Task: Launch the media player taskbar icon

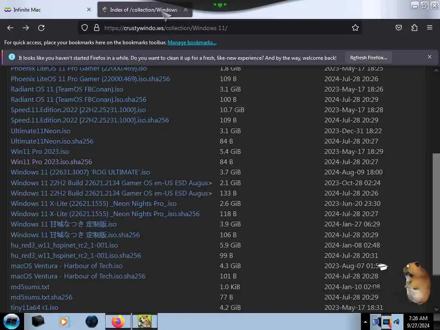Action: click(64, 321)
